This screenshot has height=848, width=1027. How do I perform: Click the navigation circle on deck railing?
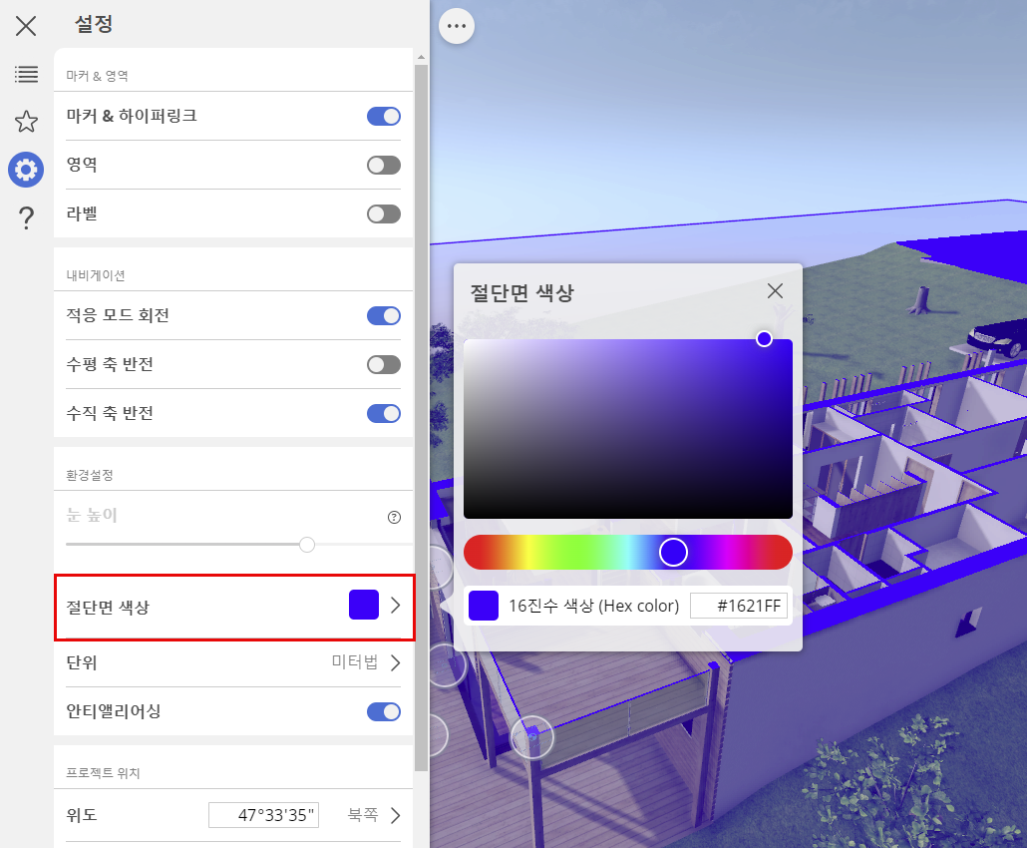pyautogui.click(x=531, y=736)
